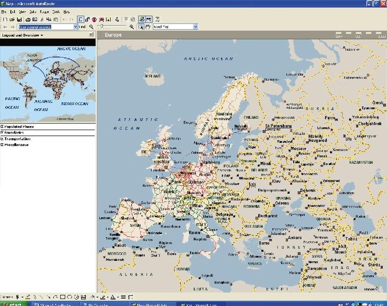
Task: Toggle the highlighted map globe button
Action: [x=141, y=19]
